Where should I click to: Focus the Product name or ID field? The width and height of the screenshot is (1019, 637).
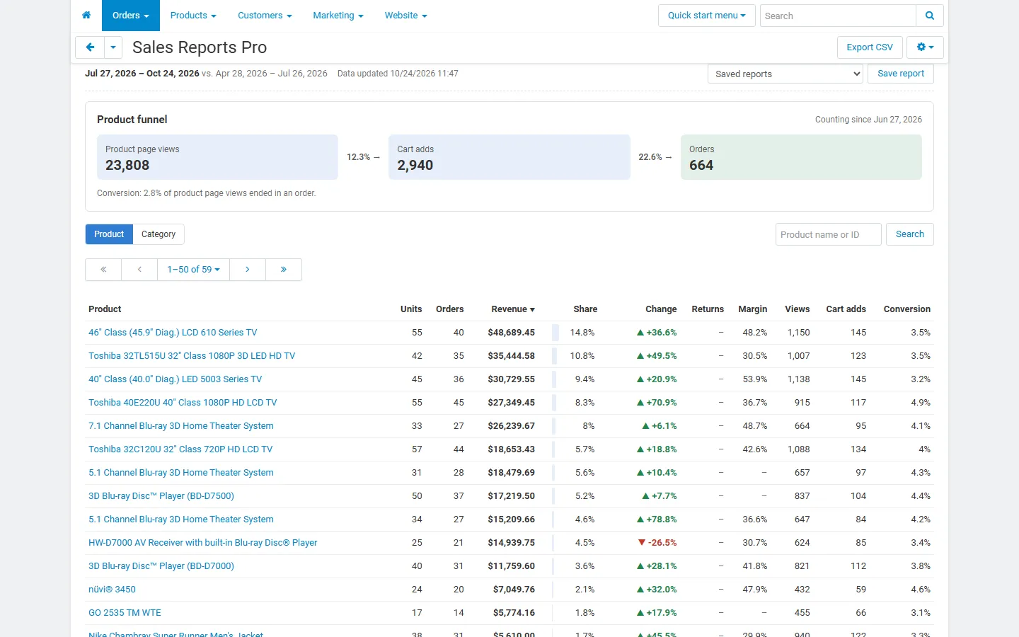[829, 234]
